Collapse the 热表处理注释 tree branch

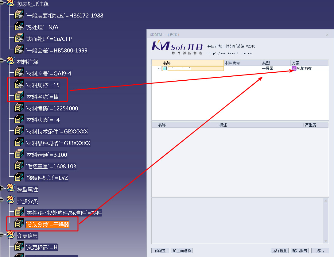[2, 3]
